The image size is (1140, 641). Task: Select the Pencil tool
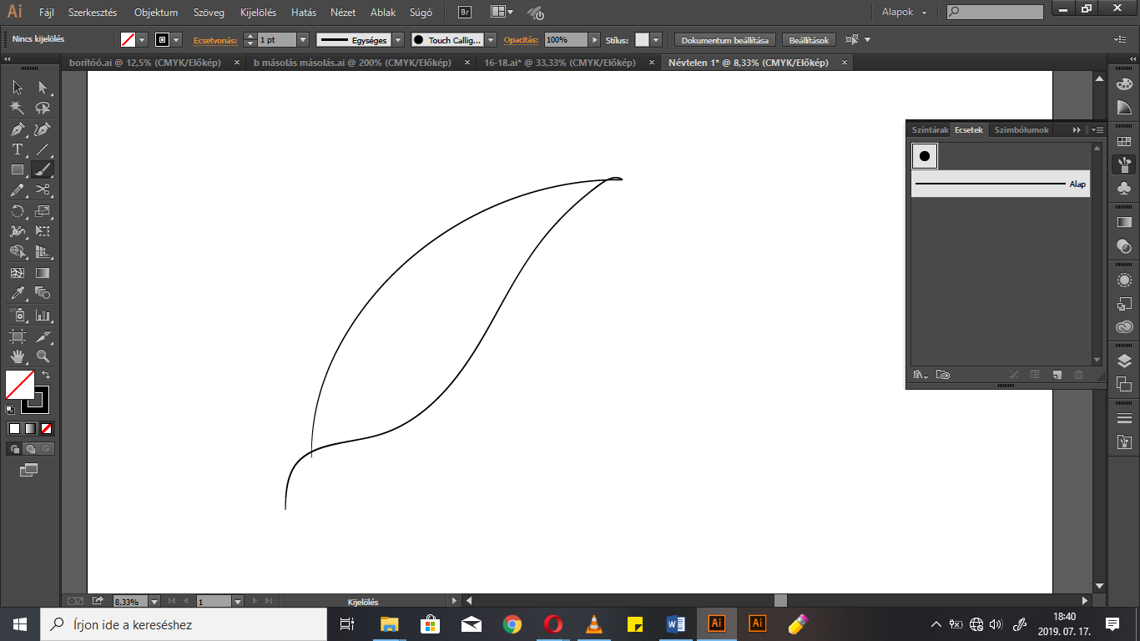(18, 189)
